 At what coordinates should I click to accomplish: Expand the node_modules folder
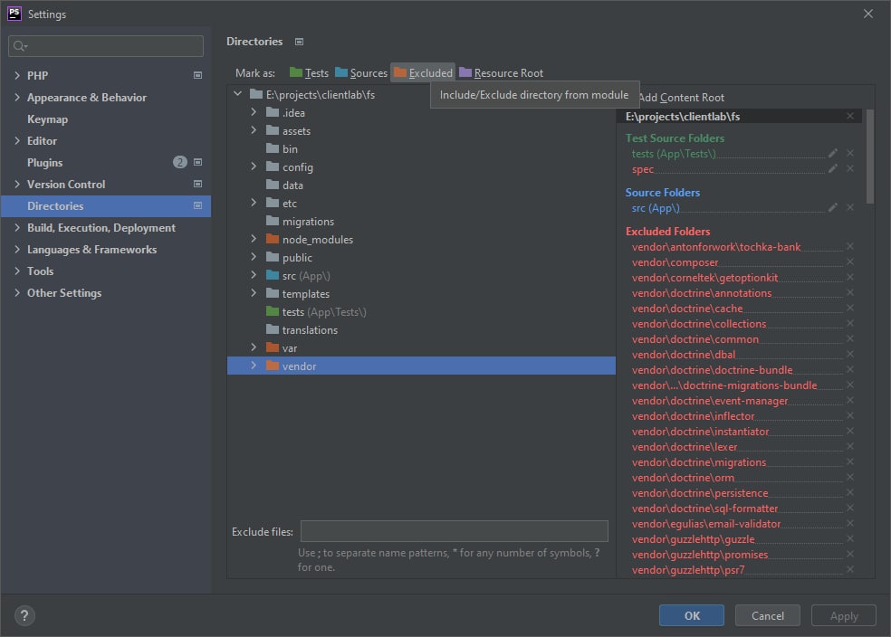(254, 240)
